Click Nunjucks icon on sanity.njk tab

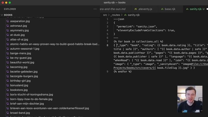coord(187,9)
